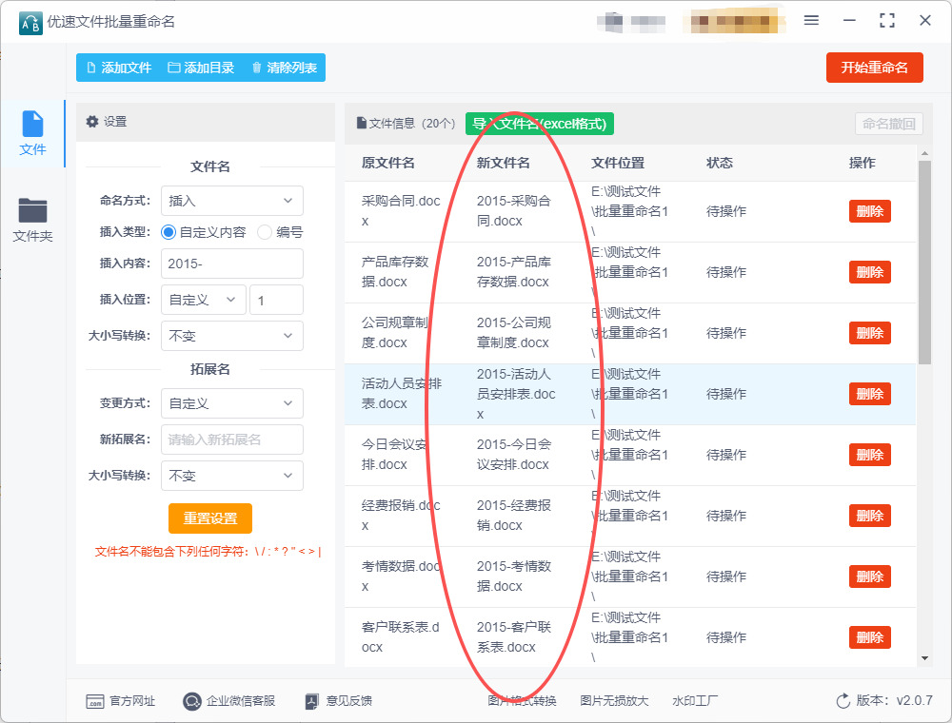Open the 插入位置 dropdown
Image resolution: width=952 pixels, height=723 pixels.
203,300
